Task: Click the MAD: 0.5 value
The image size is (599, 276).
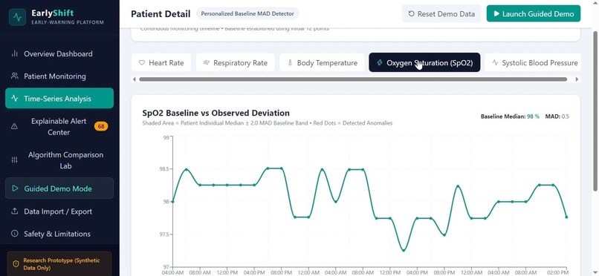Action: [x=557, y=116]
